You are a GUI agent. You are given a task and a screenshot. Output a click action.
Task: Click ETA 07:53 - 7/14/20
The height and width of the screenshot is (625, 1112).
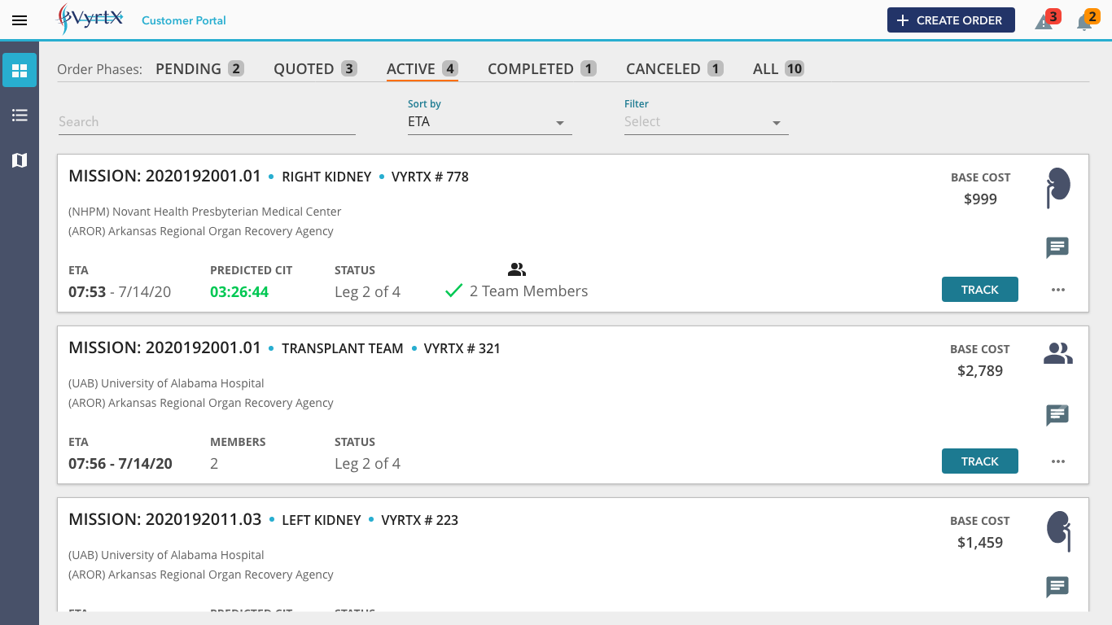(120, 291)
